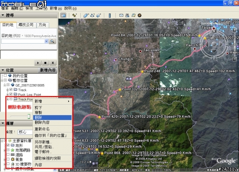Viewport: 239px width, 172px height.
Task: Toggle the Push_Log_Point checkbox
Action: coord(11,94)
